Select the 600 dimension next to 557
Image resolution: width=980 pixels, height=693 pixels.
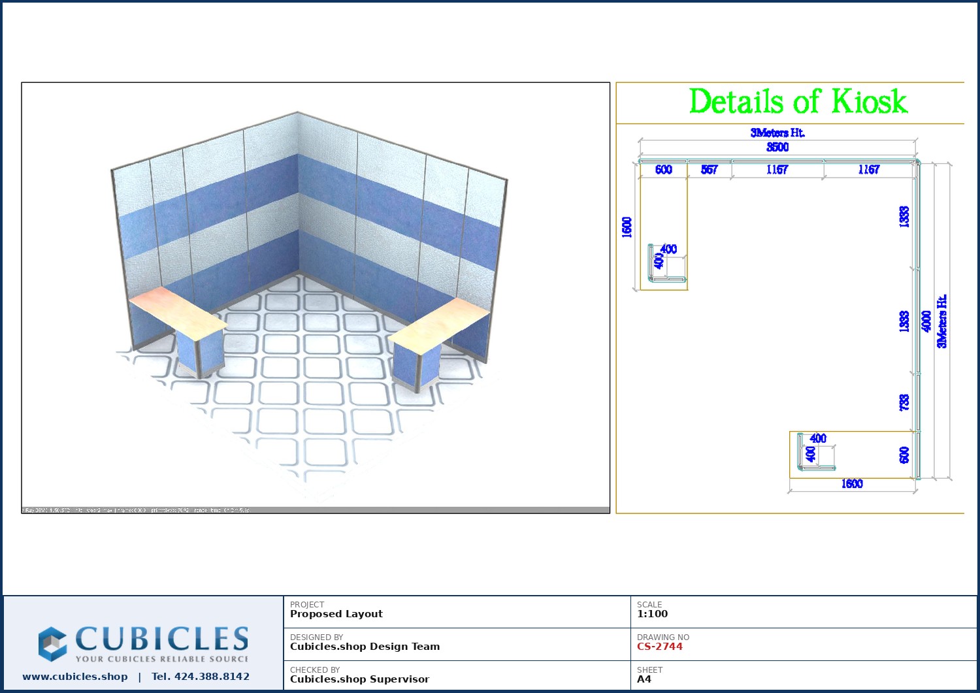pos(664,170)
